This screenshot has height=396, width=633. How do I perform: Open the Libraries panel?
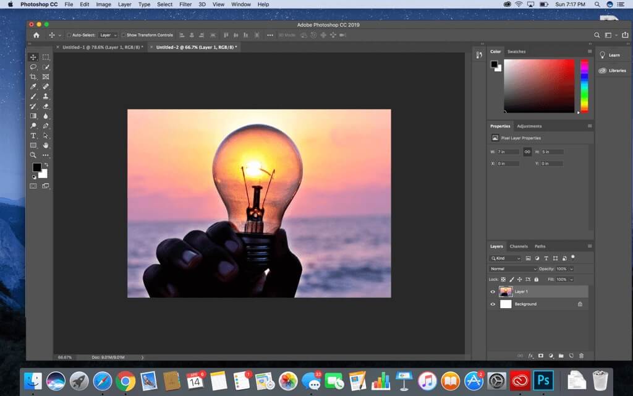click(613, 70)
